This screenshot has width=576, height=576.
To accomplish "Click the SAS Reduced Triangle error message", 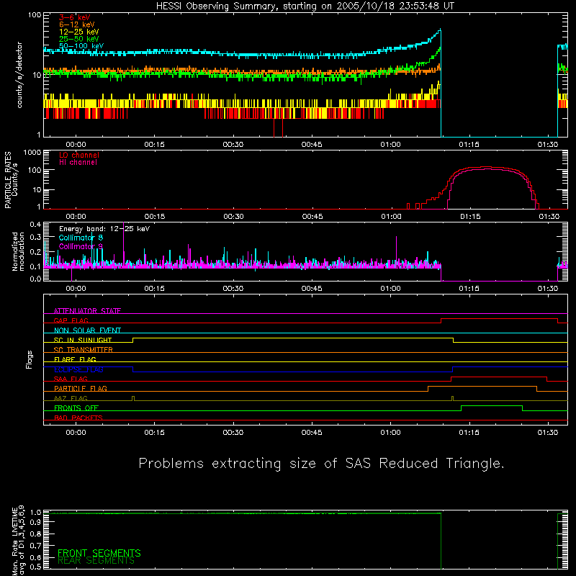I will click(x=321, y=463).
